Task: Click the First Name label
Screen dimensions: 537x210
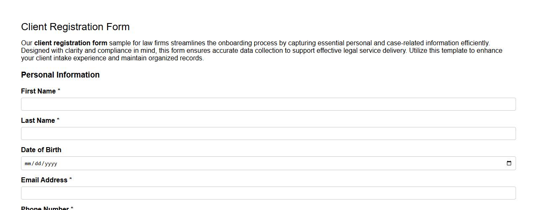Action: (x=38, y=91)
